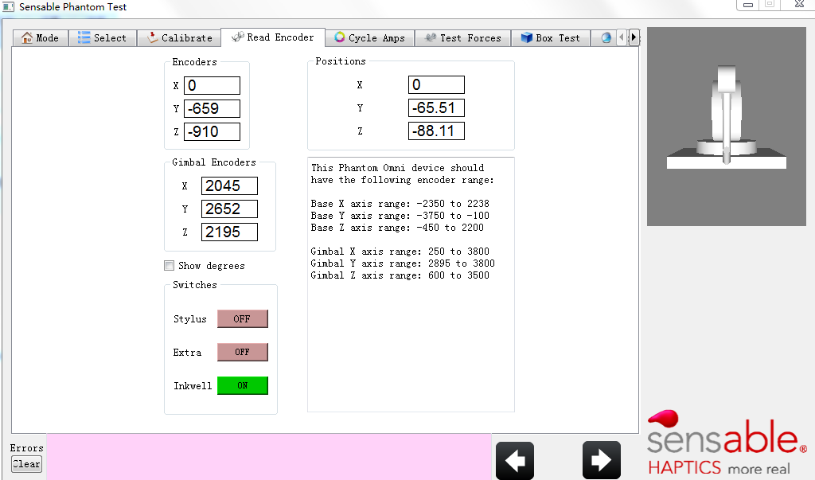Click the 'Inkwell' switch label
This screenshot has height=480, width=815.
pos(193,386)
